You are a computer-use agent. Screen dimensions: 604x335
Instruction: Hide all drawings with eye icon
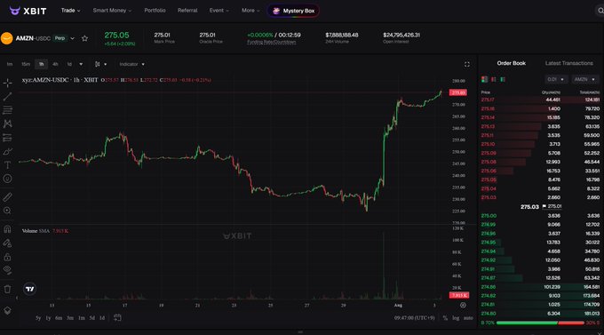pyautogui.click(x=7, y=270)
